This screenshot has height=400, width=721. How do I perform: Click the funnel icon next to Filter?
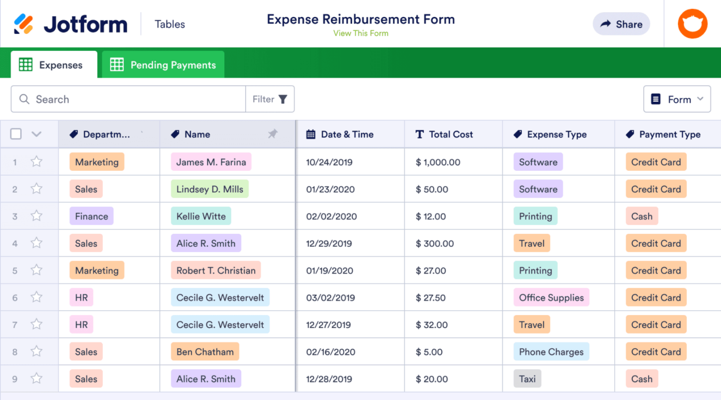coord(283,99)
